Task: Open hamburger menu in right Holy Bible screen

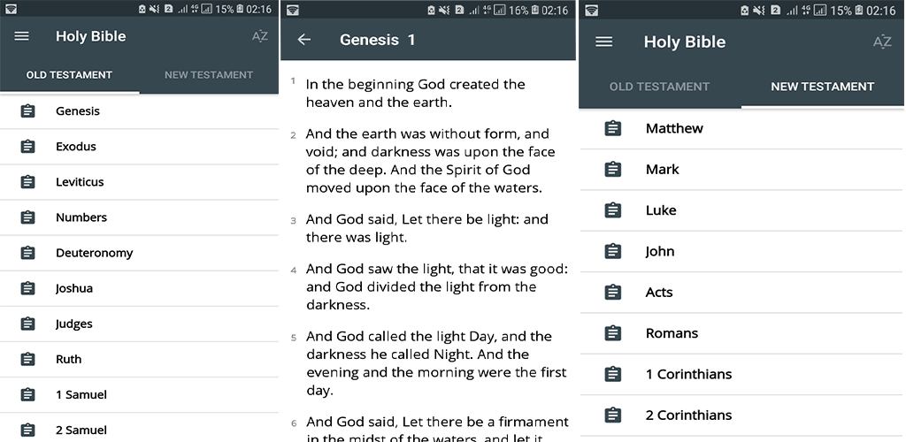Action: 604,42
